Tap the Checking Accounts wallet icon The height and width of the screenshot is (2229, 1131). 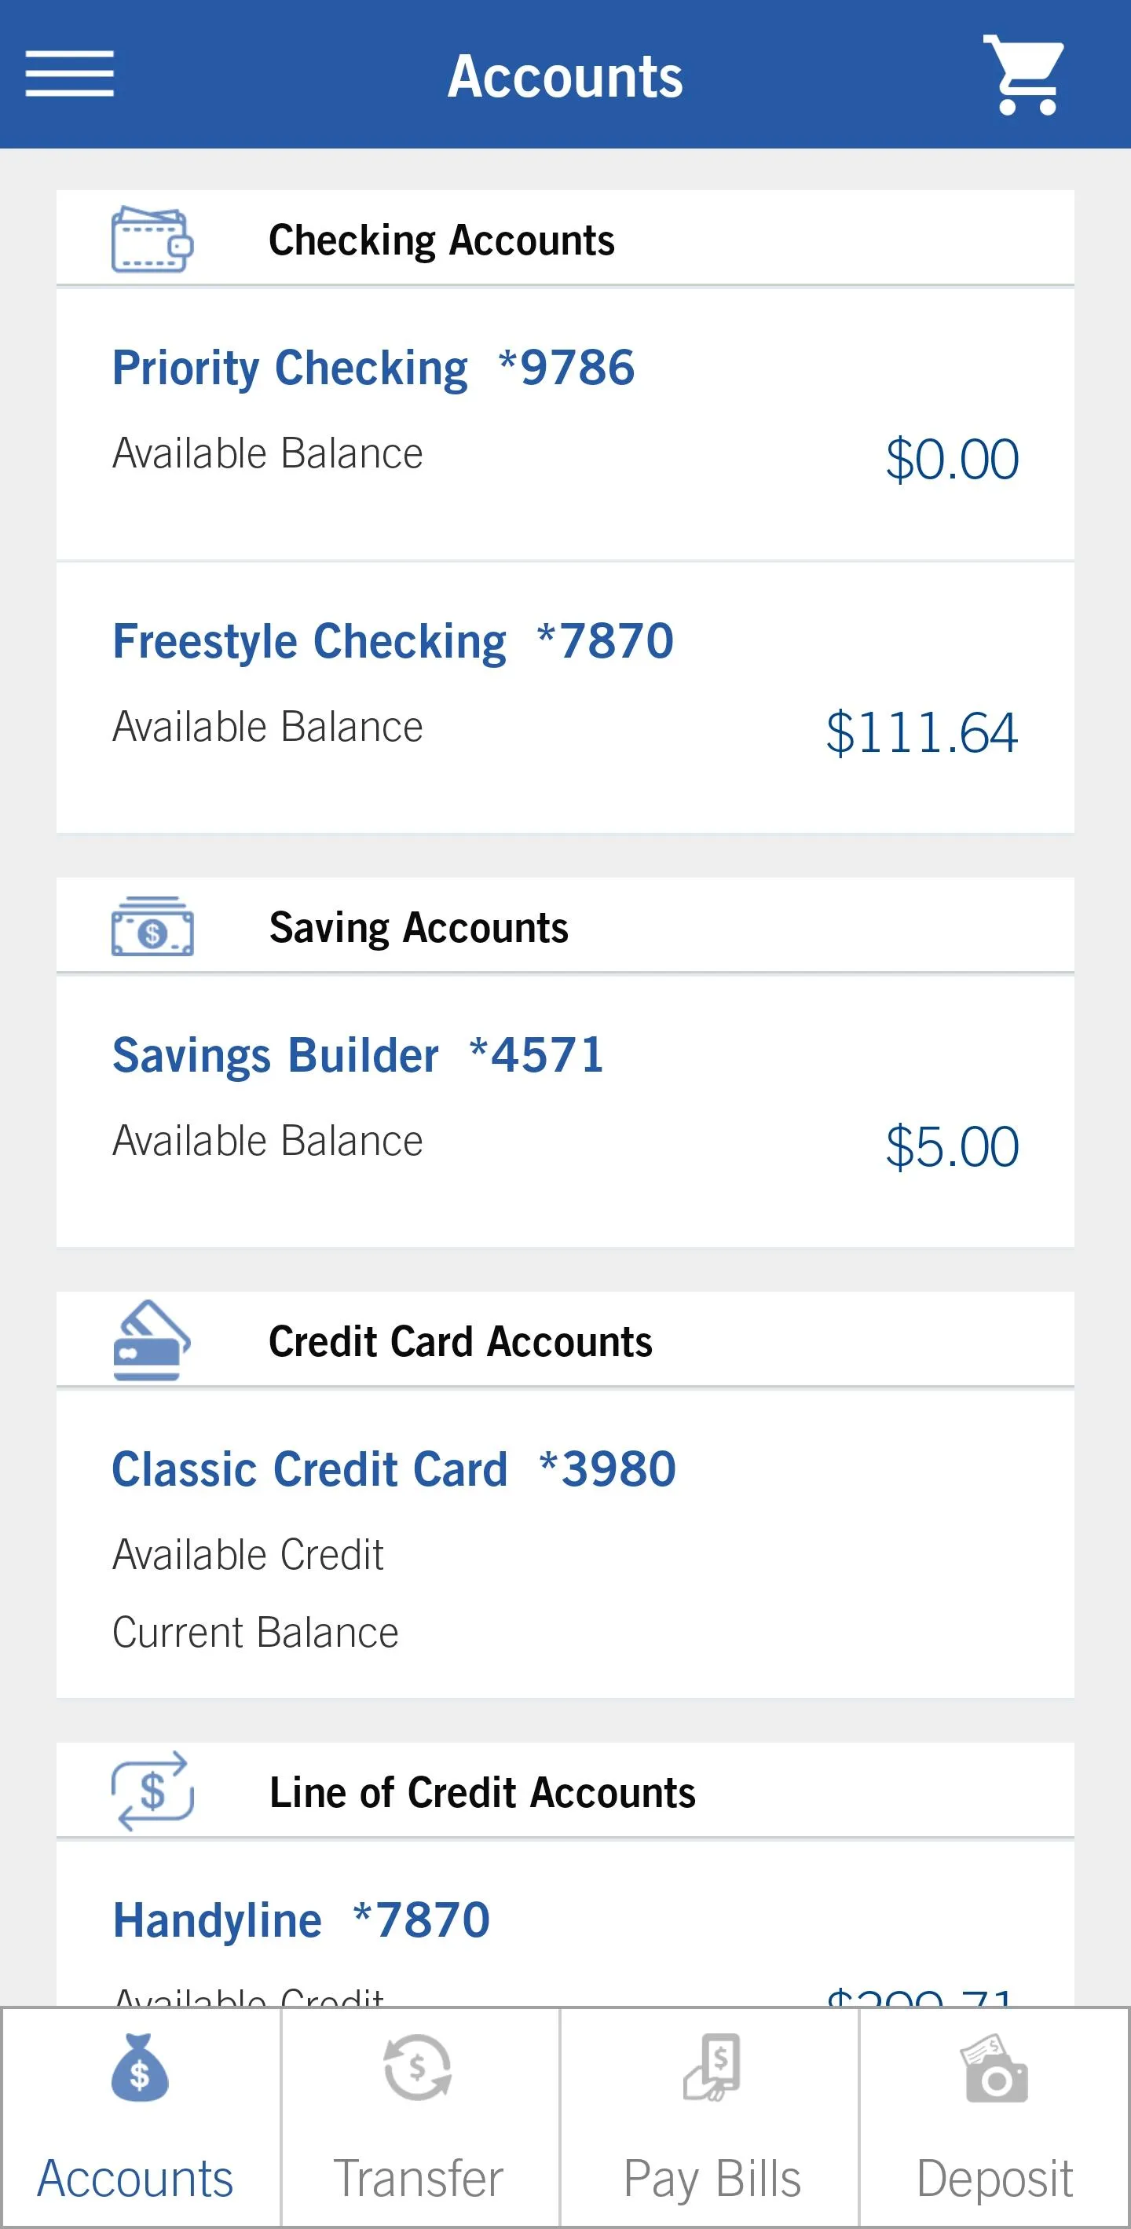152,239
